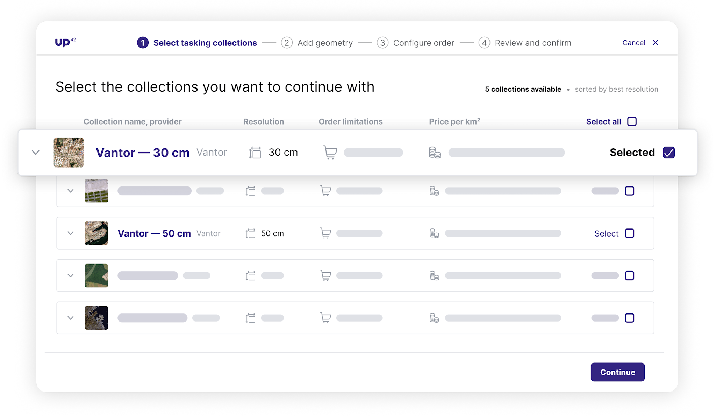
Task: Check the Select box for Vantor 50 cm
Action: (x=629, y=233)
